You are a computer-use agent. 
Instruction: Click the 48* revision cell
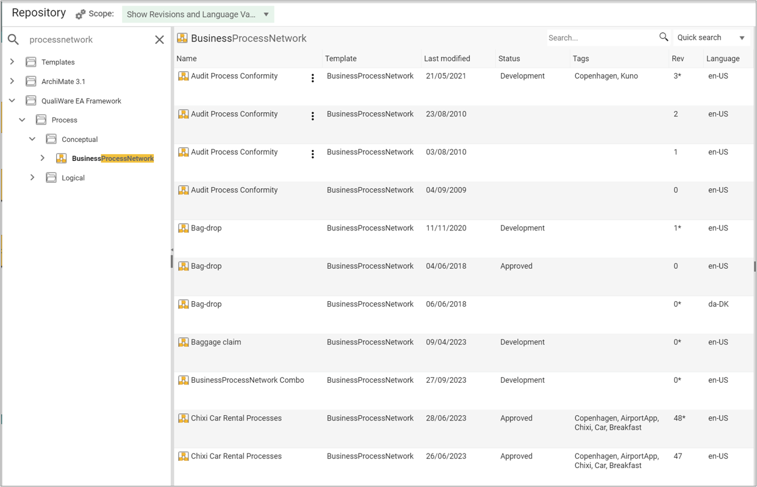pos(680,418)
